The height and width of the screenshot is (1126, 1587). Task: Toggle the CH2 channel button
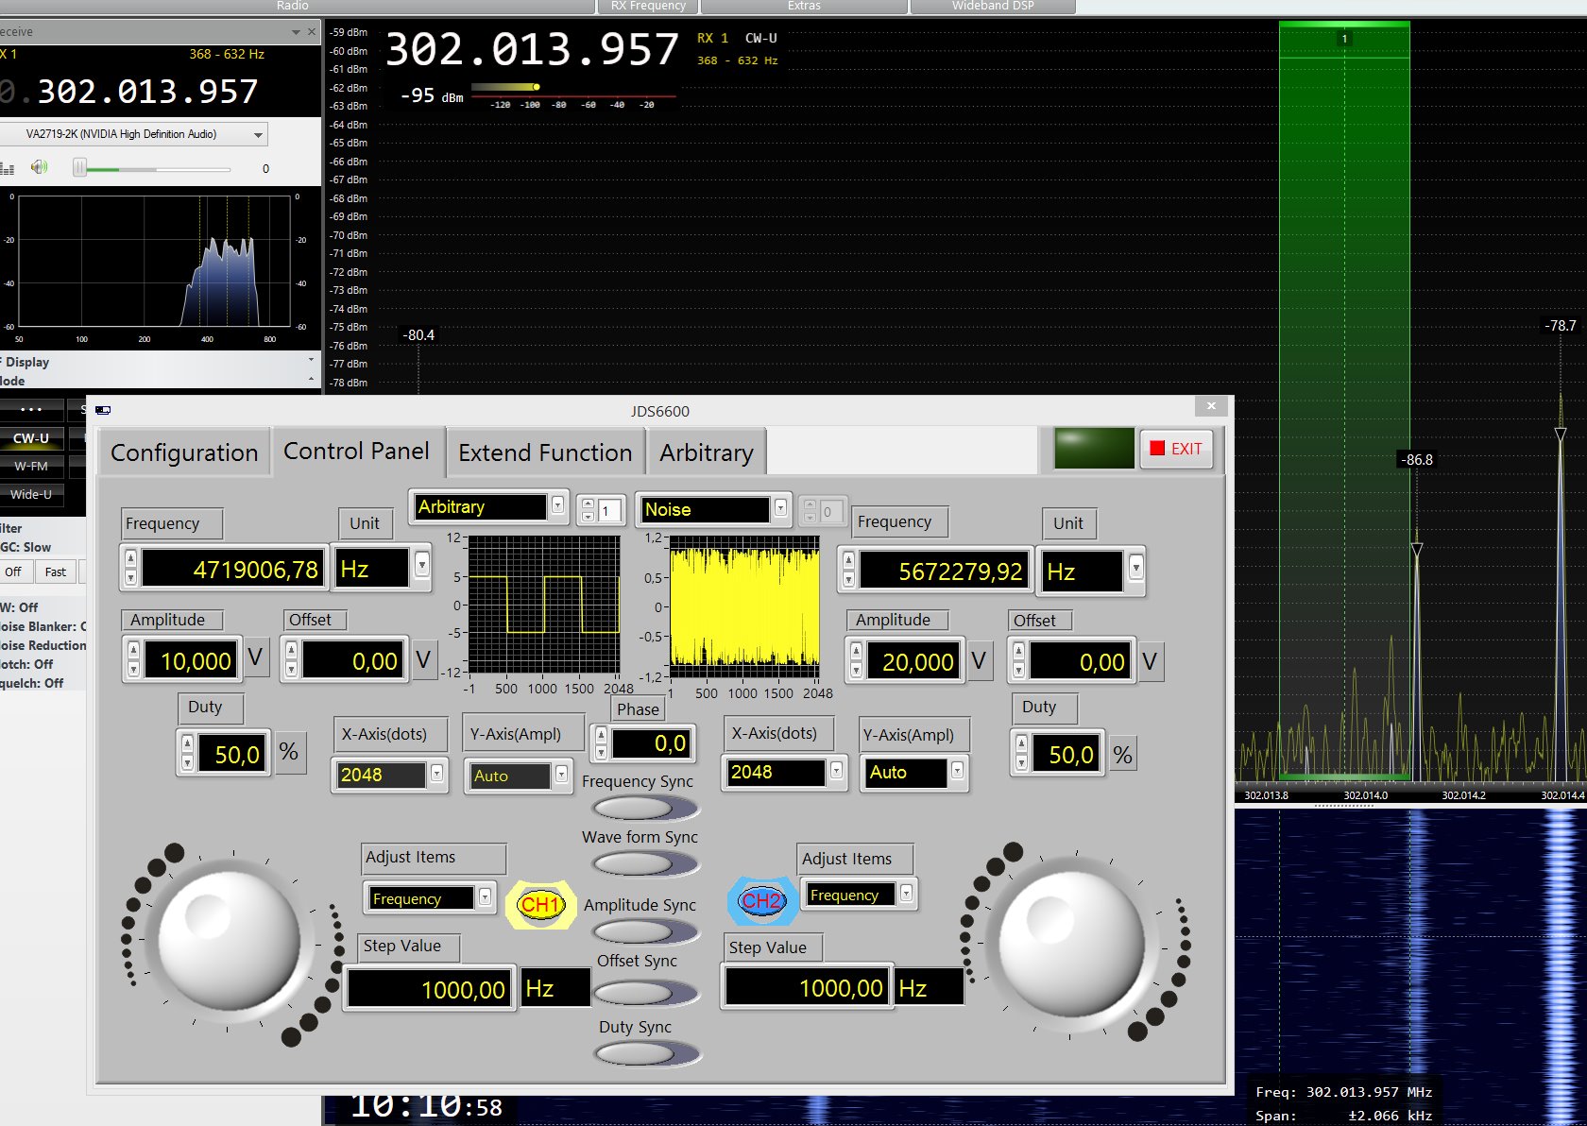tap(762, 901)
